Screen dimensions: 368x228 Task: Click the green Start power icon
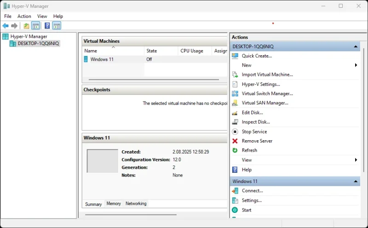(x=235, y=210)
